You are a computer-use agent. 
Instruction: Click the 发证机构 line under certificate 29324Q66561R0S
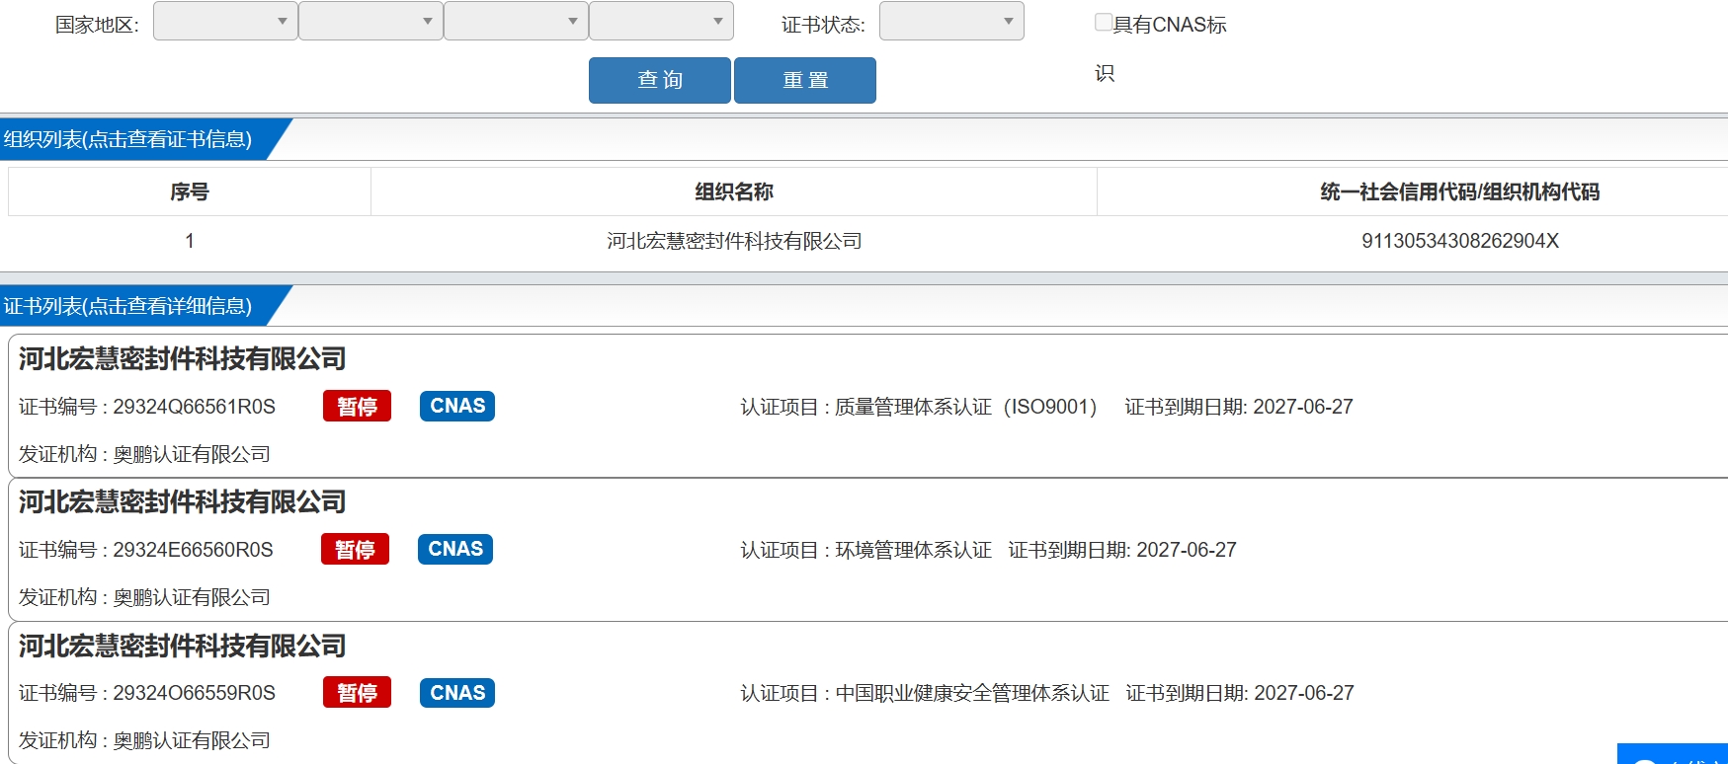pyautogui.click(x=144, y=454)
